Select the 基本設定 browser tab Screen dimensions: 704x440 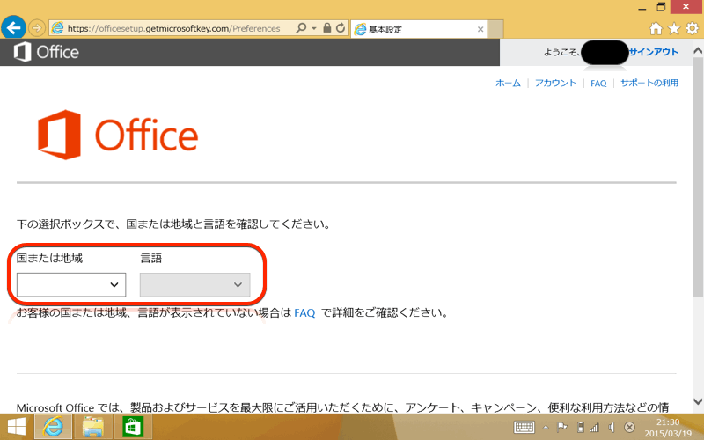[x=414, y=29]
